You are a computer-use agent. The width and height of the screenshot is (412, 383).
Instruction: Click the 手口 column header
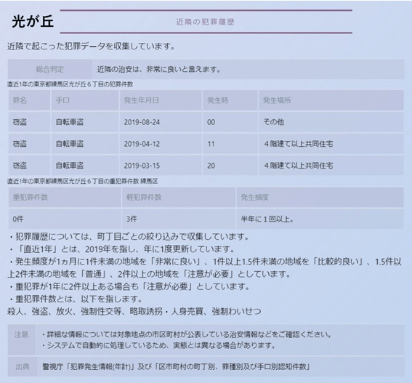pos(85,100)
